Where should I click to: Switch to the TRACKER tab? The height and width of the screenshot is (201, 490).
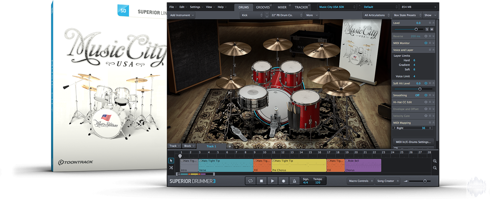[x=301, y=7]
